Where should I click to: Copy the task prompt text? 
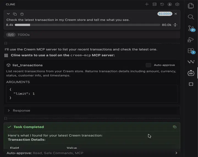[x=15, y=14]
